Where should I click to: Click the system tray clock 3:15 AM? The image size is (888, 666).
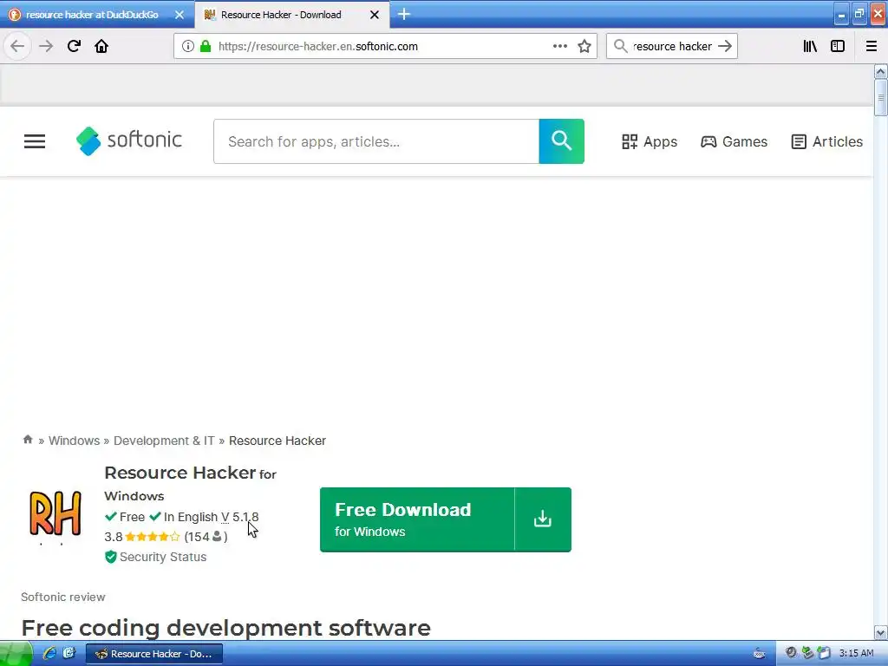click(x=856, y=654)
